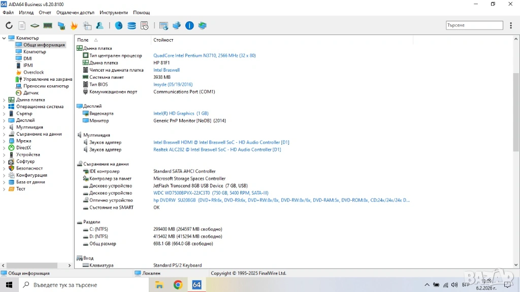Open the Отчет menu
This screenshot has height=292, width=520.
pos(45,12)
